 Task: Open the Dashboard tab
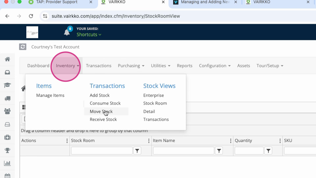[x=38, y=66]
